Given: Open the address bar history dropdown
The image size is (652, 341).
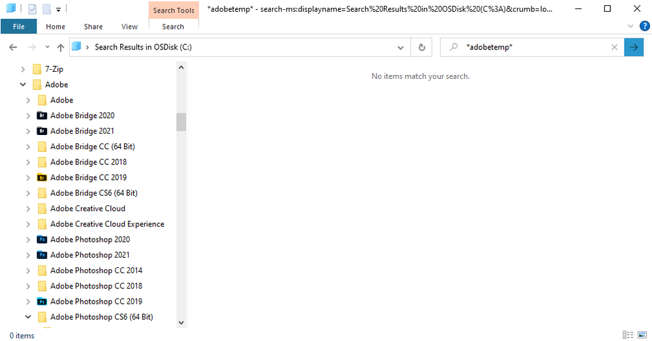Looking at the screenshot, I should (401, 48).
